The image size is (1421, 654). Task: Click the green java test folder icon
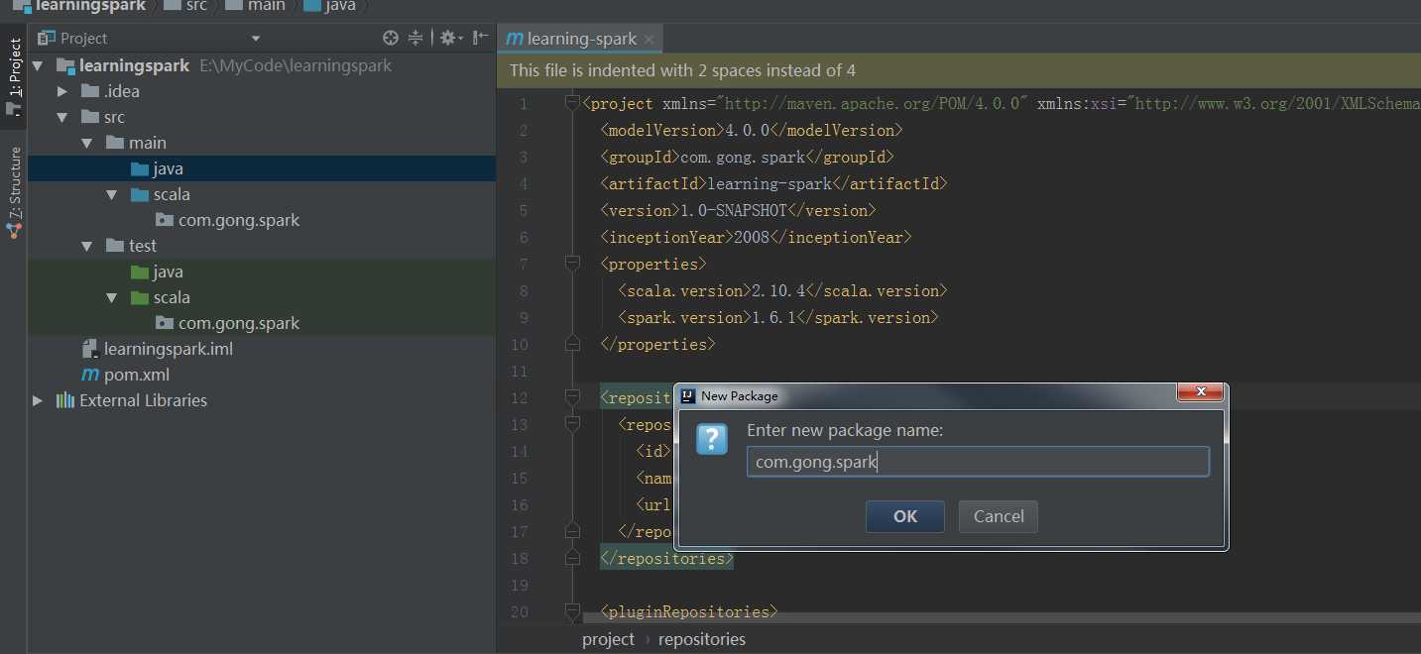click(x=139, y=272)
